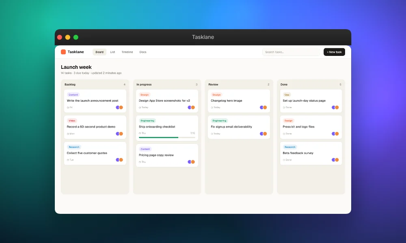Click assignee avatars on product demo card
The image size is (406, 243).
pos(119,134)
